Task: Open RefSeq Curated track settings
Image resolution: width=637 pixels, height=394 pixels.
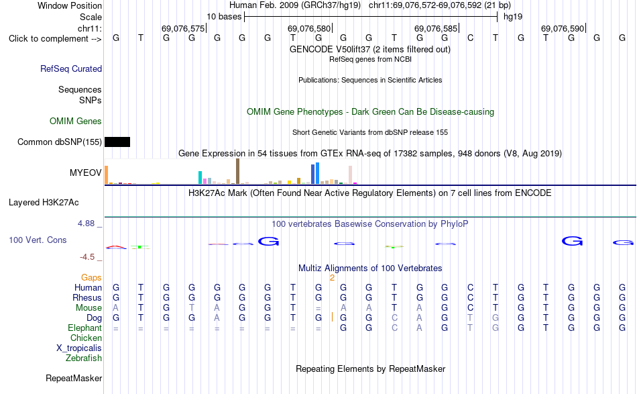Action: pyautogui.click(x=71, y=68)
